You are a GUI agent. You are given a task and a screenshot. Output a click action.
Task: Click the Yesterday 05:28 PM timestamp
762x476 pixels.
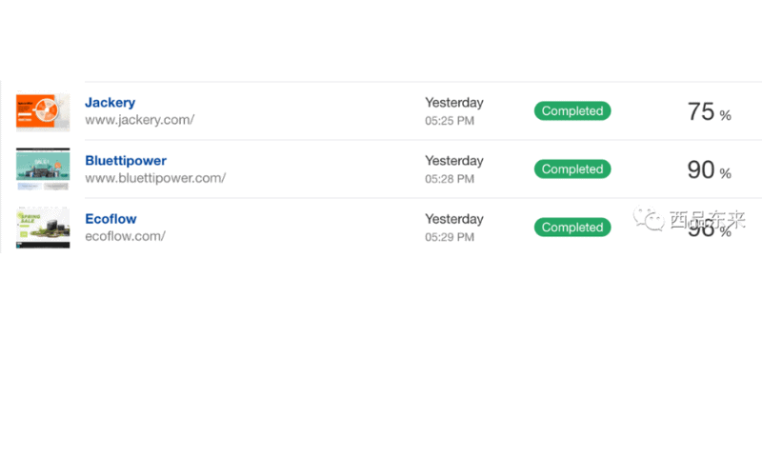point(454,169)
